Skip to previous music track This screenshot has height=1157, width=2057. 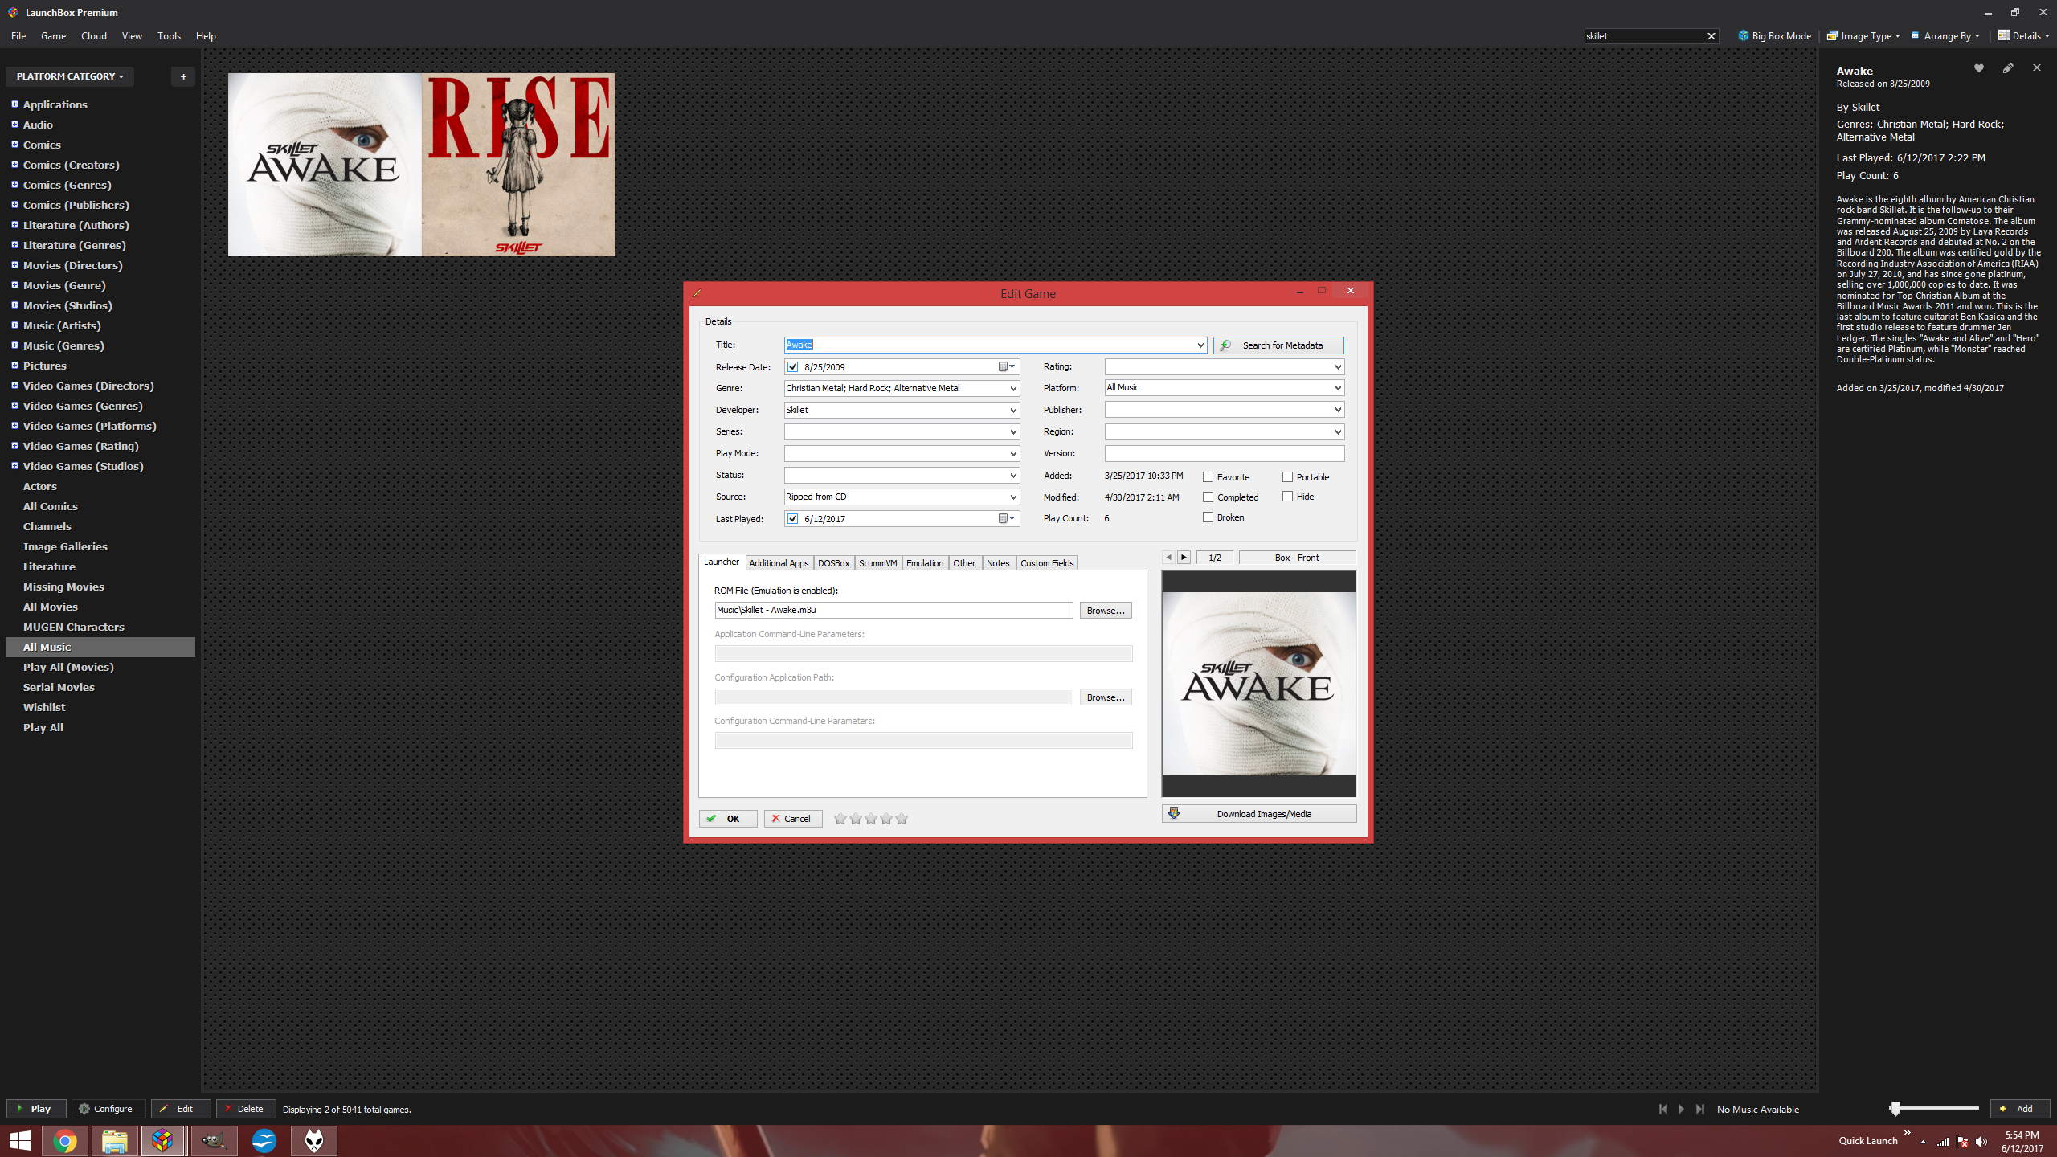pyautogui.click(x=1662, y=1109)
